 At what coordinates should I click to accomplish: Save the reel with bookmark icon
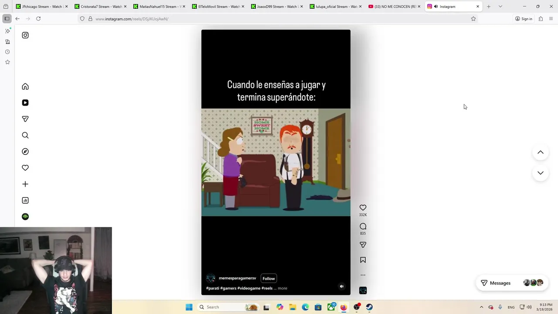pos(363,260)
